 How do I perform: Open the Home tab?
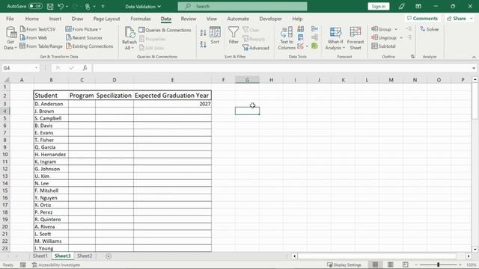[31, 19]
